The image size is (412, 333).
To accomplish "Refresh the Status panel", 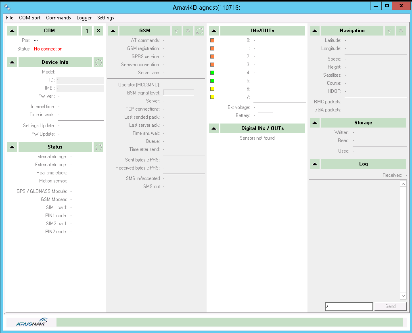I will tap(98, 147).
